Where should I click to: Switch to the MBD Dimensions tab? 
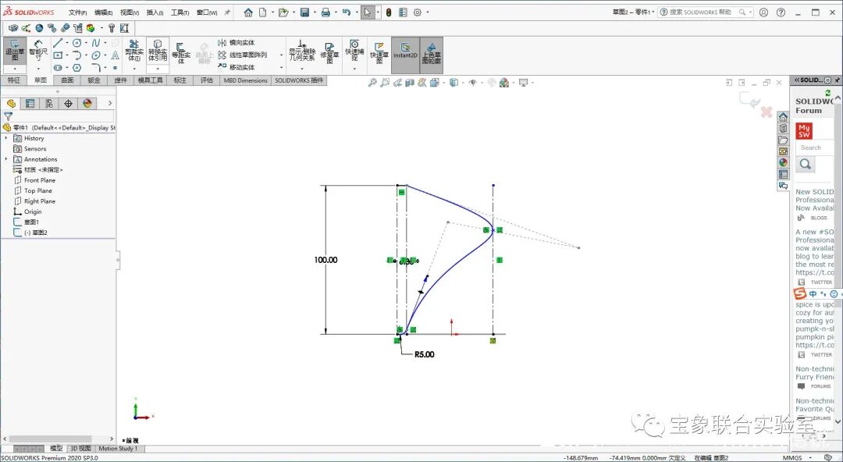(x=246, y=80)
